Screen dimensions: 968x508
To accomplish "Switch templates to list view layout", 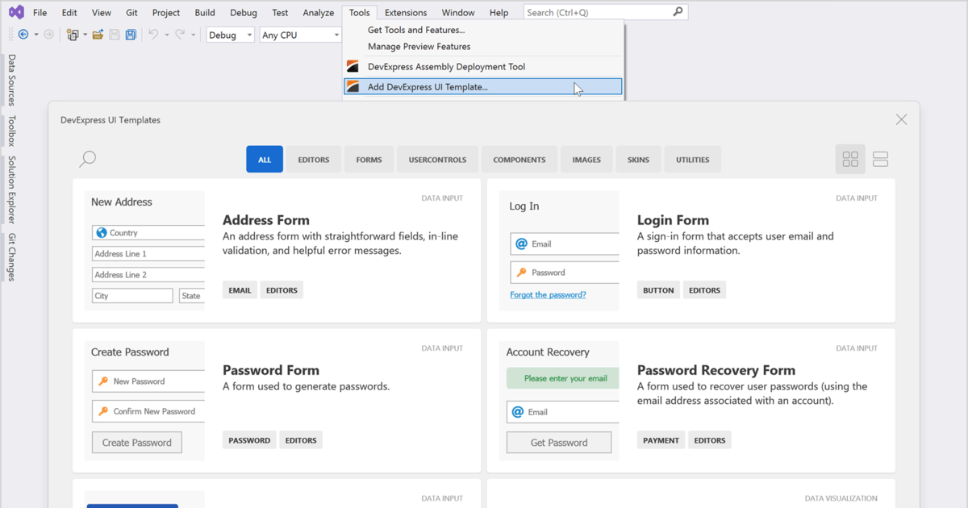I will tap(880, 159).
